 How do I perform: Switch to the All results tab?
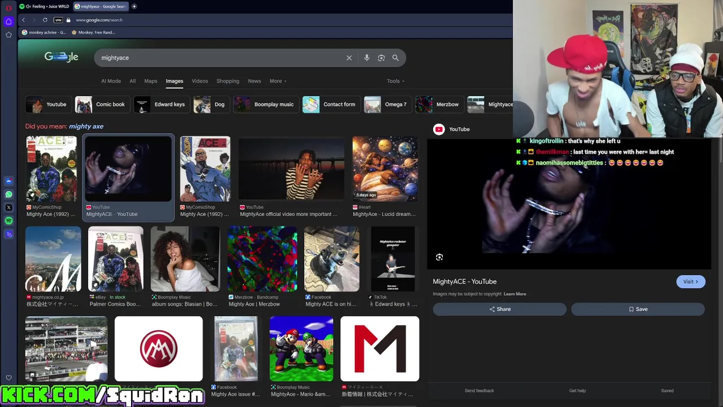pyautogui.click(x=132, y=81)
